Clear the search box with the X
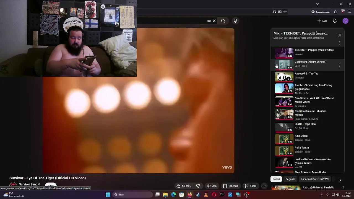Image resolution: width=354 pixels, height=199 pixels. pos(214,21)
